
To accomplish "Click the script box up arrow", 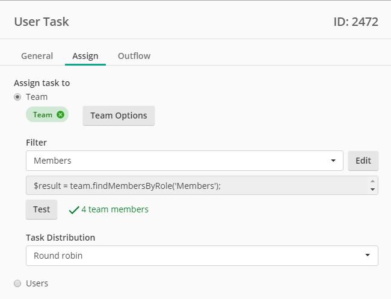I will pos(372,181).
